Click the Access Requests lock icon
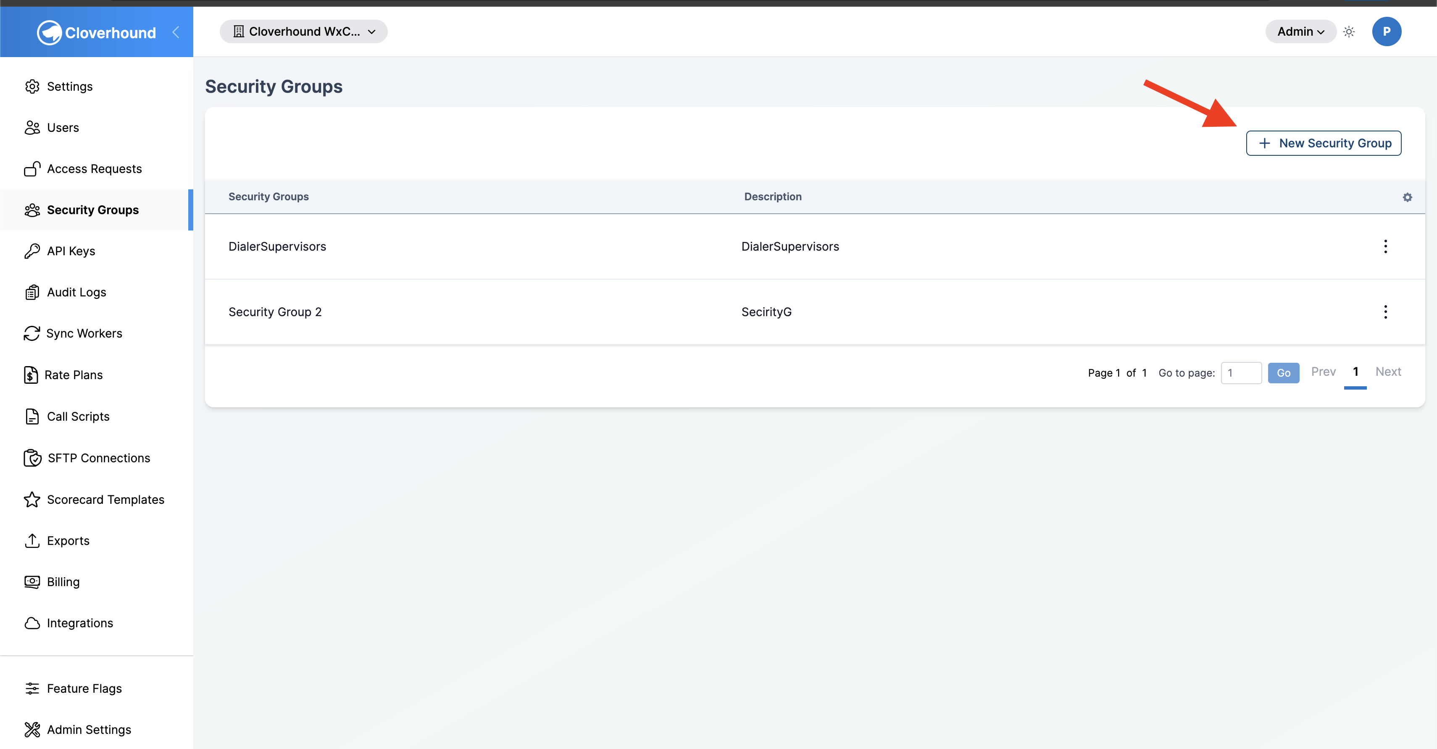The width and height of the screenshot is (1437, 749). 32,169
